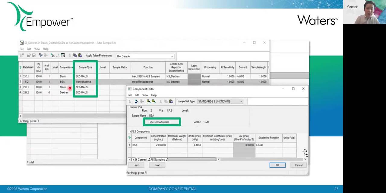Select row 4 header in sample set grid
Viewport: 386px width, 193px height.
point(21,93)
